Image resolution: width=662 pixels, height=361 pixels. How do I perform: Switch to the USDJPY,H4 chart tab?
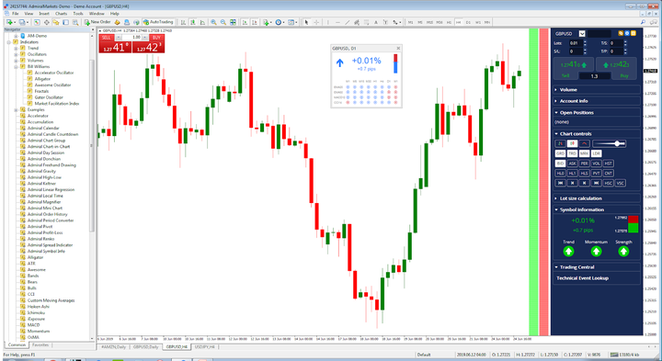click(x=205, y=347)
